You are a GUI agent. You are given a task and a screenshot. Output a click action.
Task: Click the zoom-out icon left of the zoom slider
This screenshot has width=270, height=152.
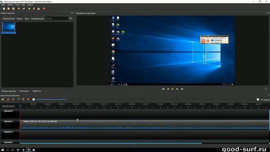[x=34, y=100]
